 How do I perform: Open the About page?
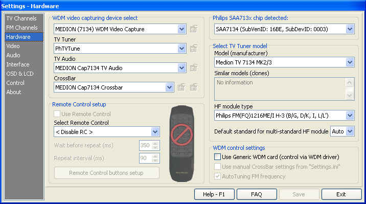[x=14, y=92]
